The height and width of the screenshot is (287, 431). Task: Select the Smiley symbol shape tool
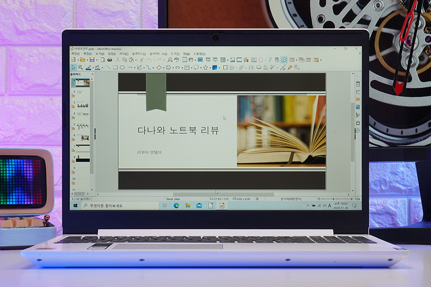[x=168, y=67]
